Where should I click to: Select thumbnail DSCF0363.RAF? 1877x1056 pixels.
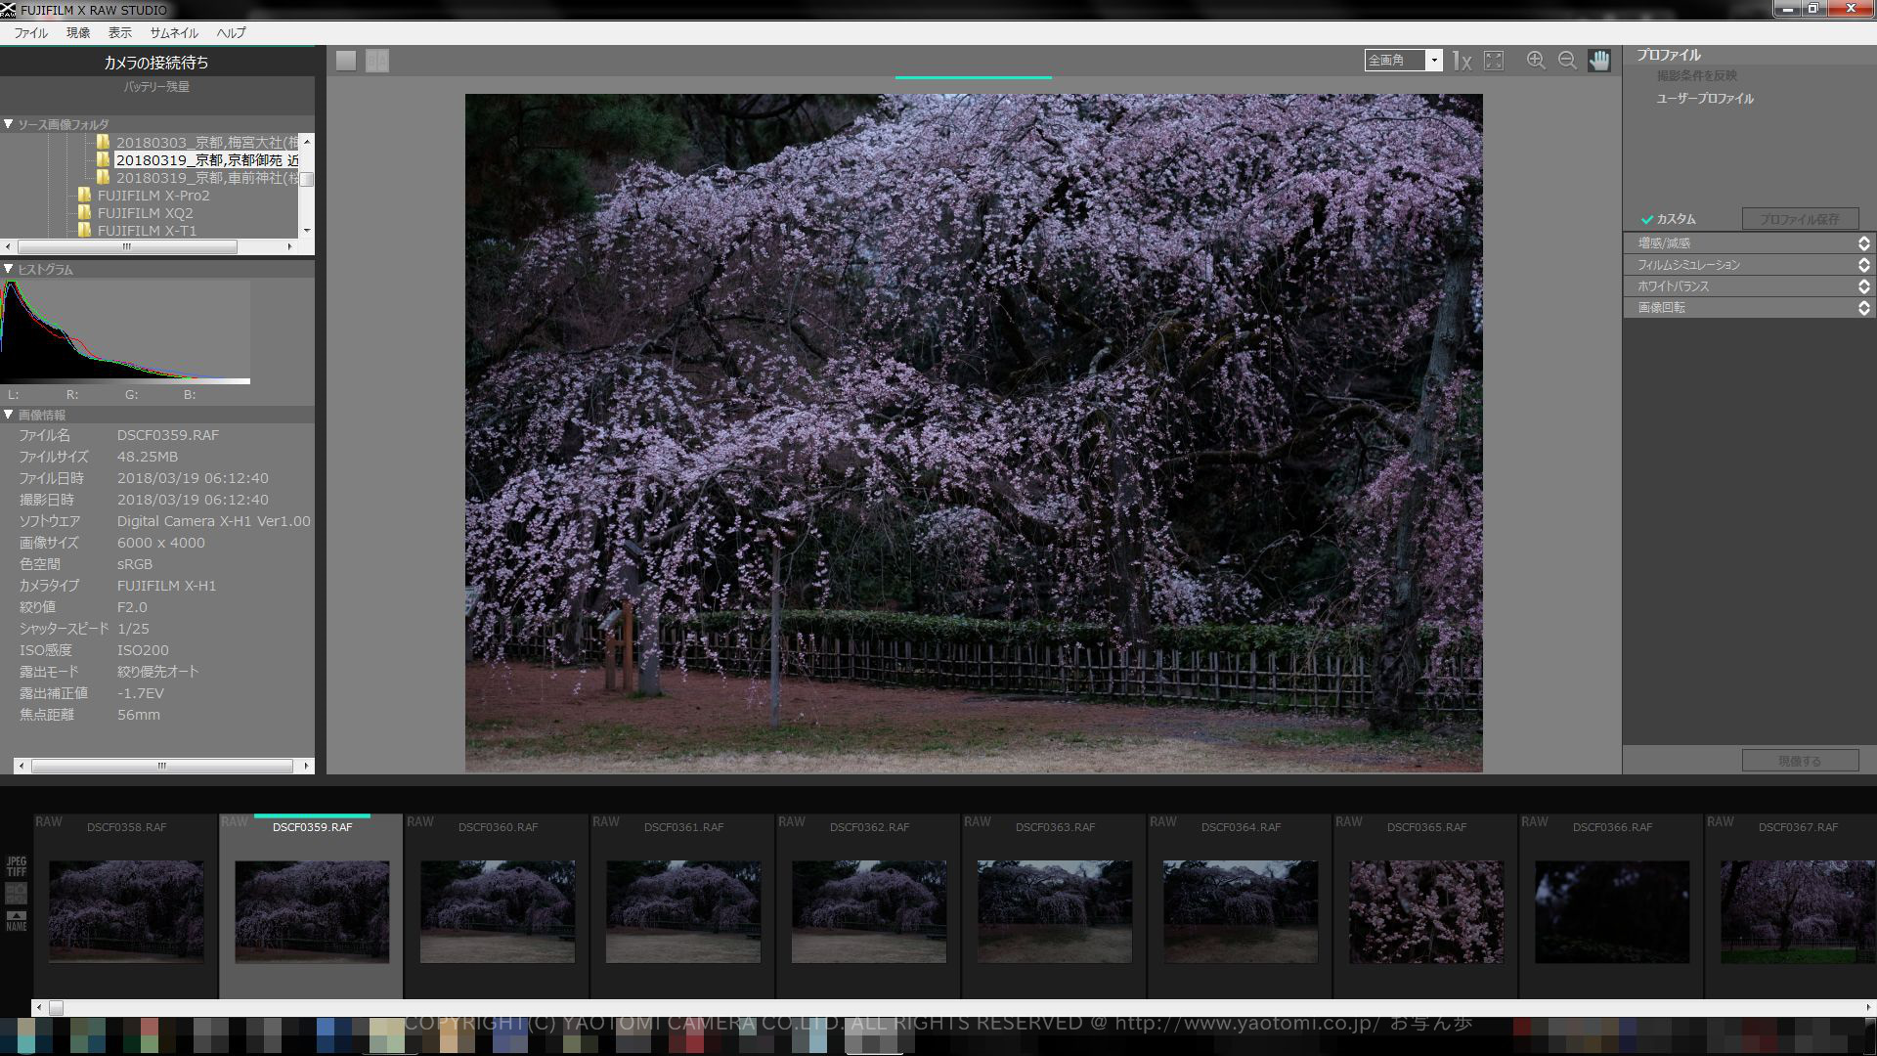click(1055, 905)
